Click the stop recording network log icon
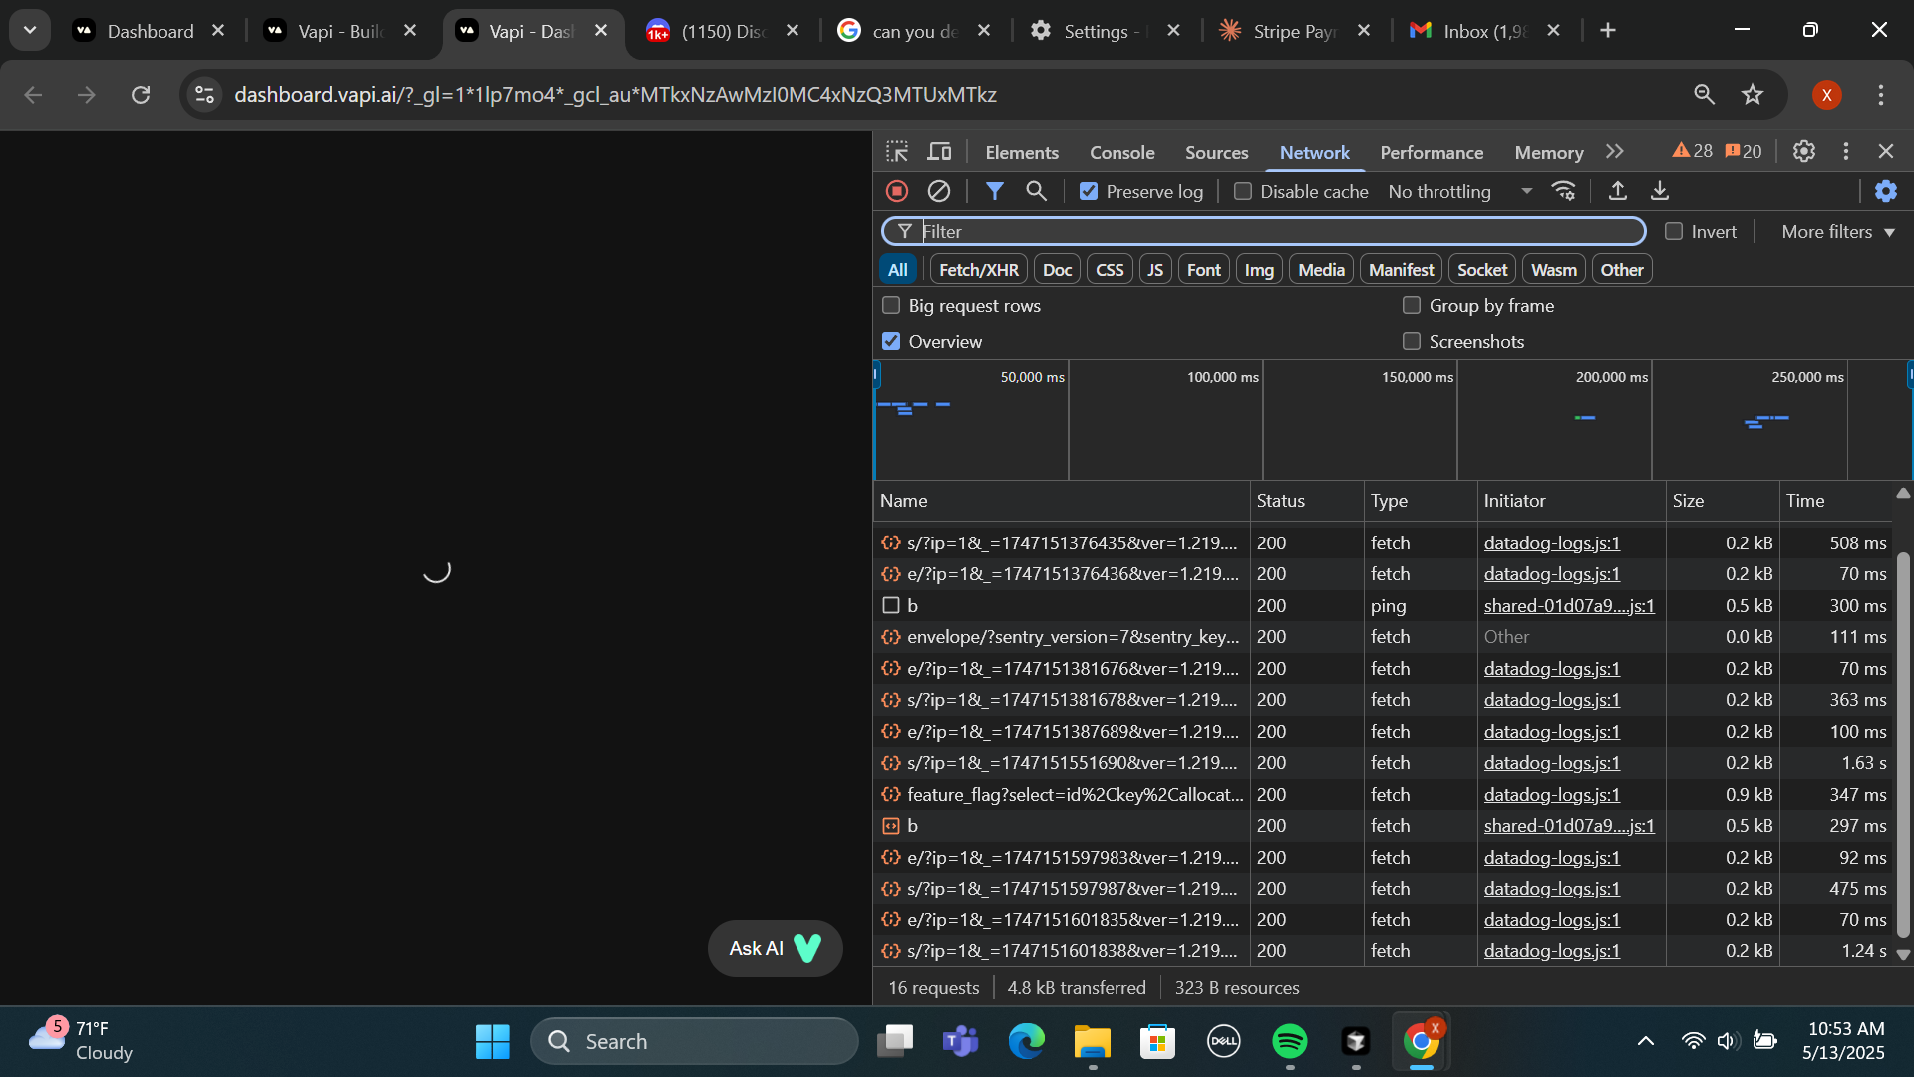This screenshot has width=1914, height=1077. pos(897,191)
